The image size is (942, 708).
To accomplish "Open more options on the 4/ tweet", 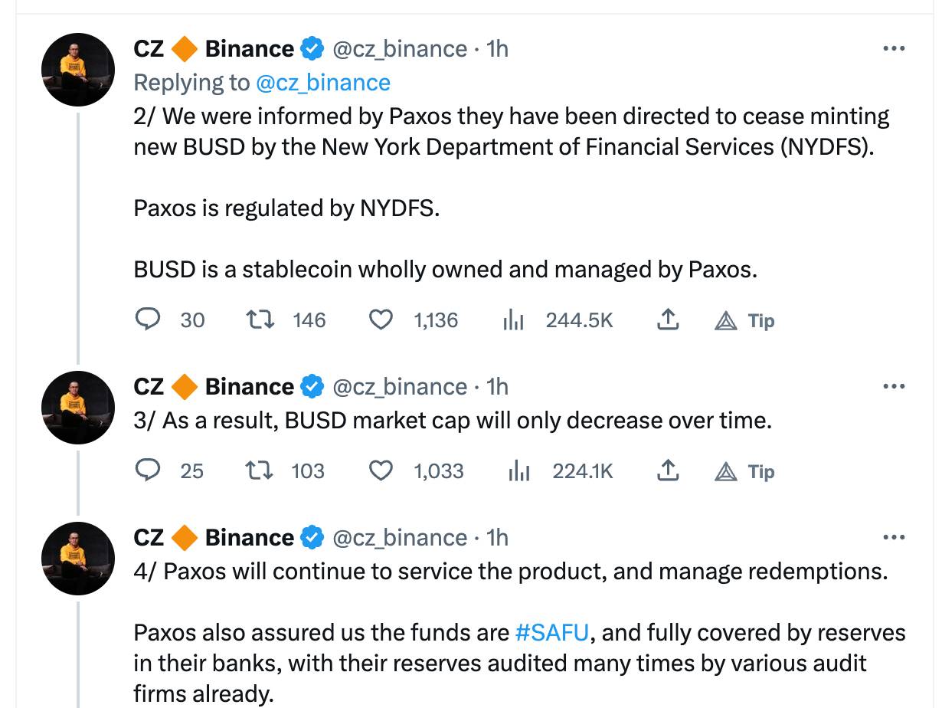I will 894,538.
